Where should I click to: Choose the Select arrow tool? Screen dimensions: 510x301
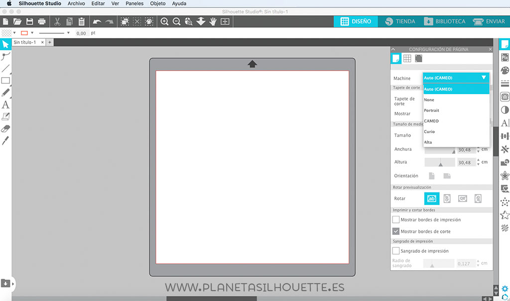(x=5, y=44)
